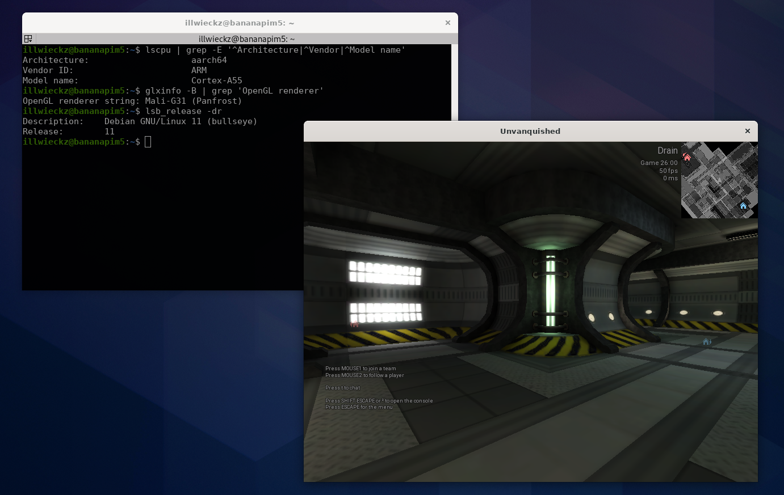The image size is (784, 495).
Task: Click the player arrow at the minimap center
Action: 719,180
